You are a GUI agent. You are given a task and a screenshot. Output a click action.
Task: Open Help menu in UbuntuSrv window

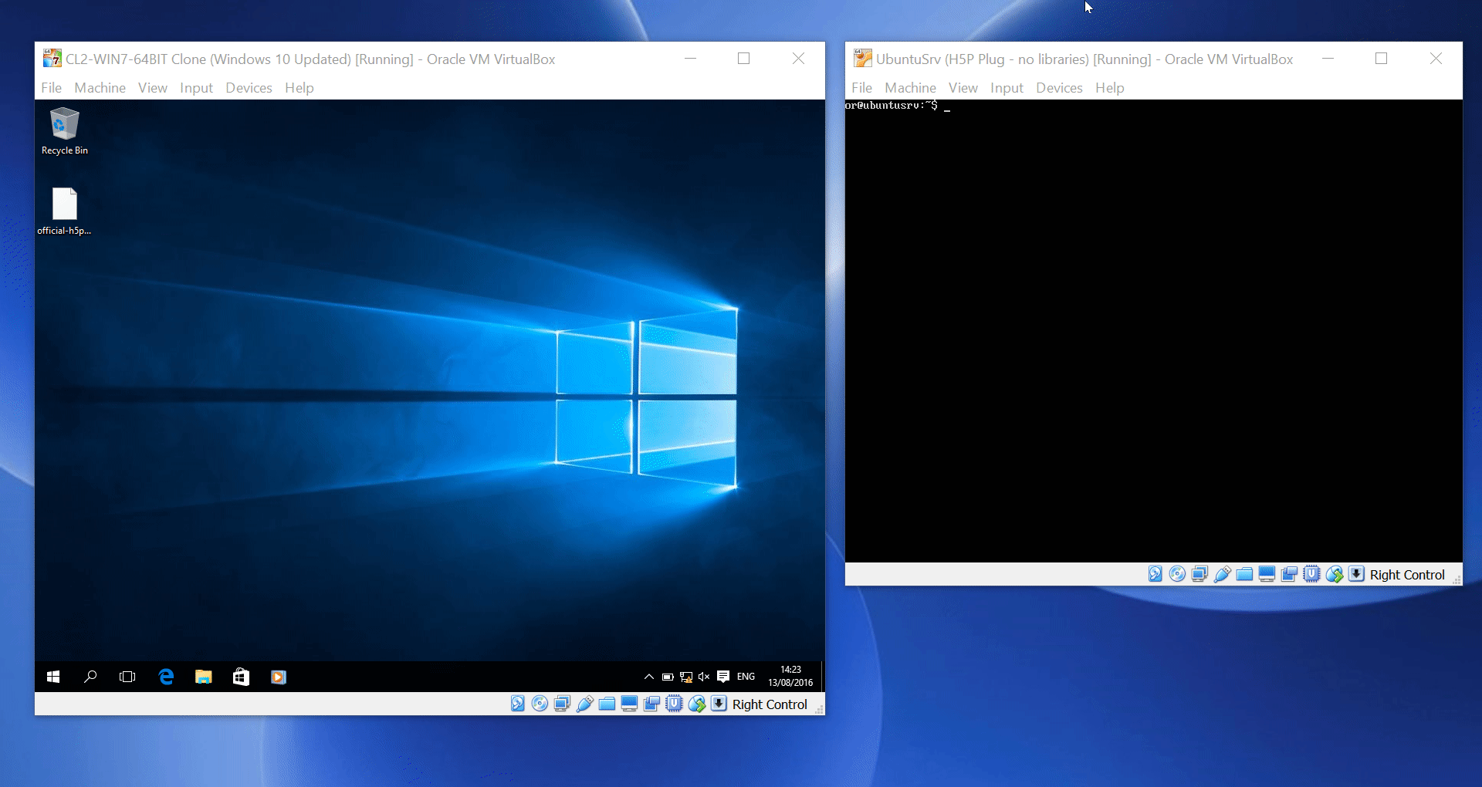pos(1110,88)
